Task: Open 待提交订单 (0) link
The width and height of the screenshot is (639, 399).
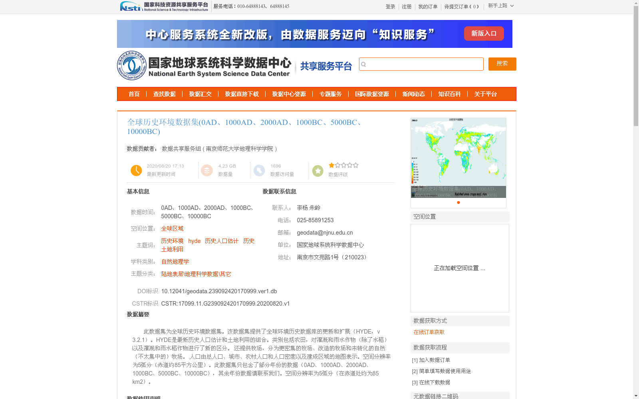Action: (462, 7)
